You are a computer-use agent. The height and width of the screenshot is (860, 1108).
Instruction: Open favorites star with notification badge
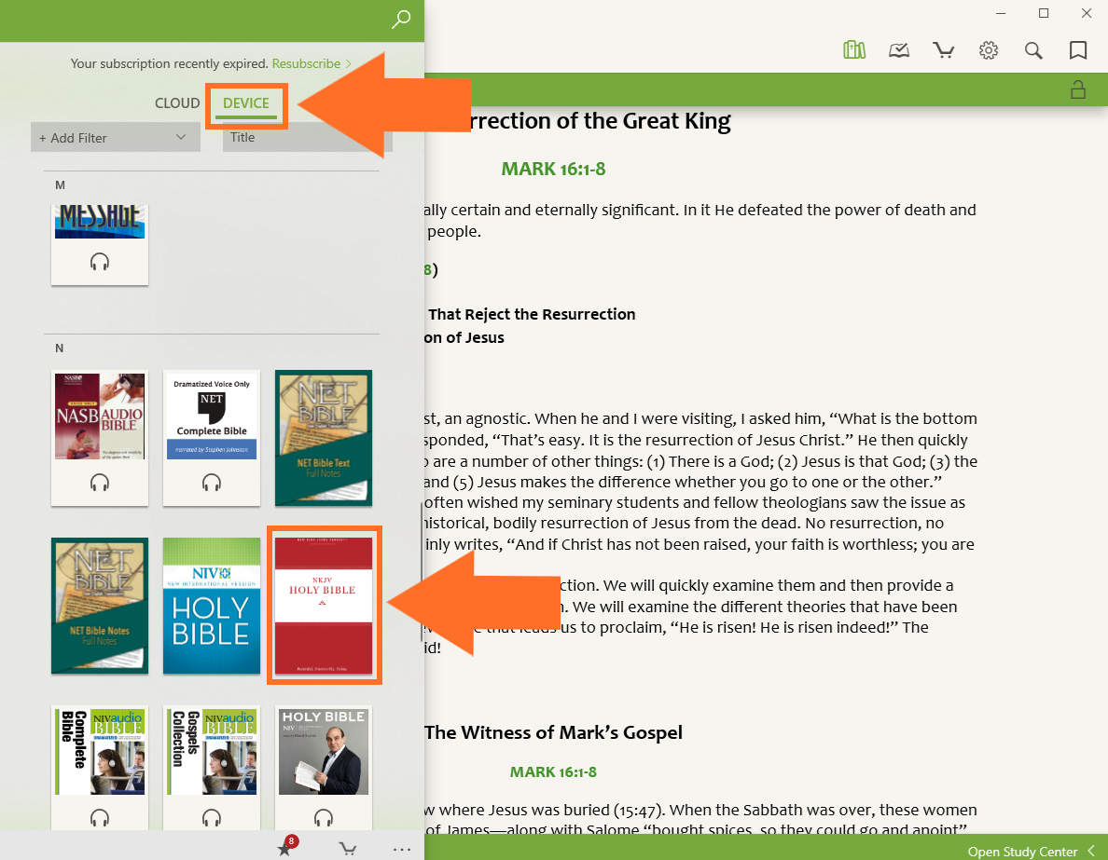(x=285, y=848)
